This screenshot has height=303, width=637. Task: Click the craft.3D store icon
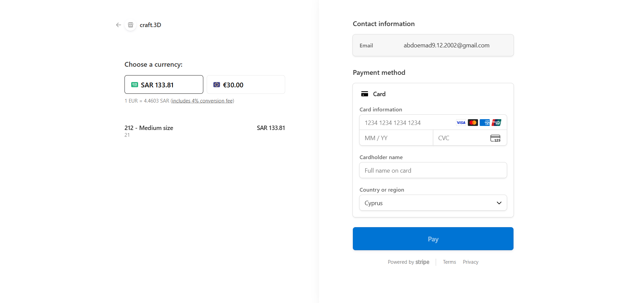131,25
